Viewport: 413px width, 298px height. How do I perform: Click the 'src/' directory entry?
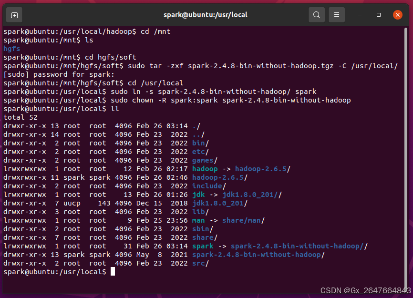(200, 263)
